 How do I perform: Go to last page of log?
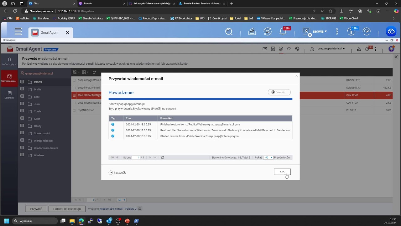click(155, 158)
